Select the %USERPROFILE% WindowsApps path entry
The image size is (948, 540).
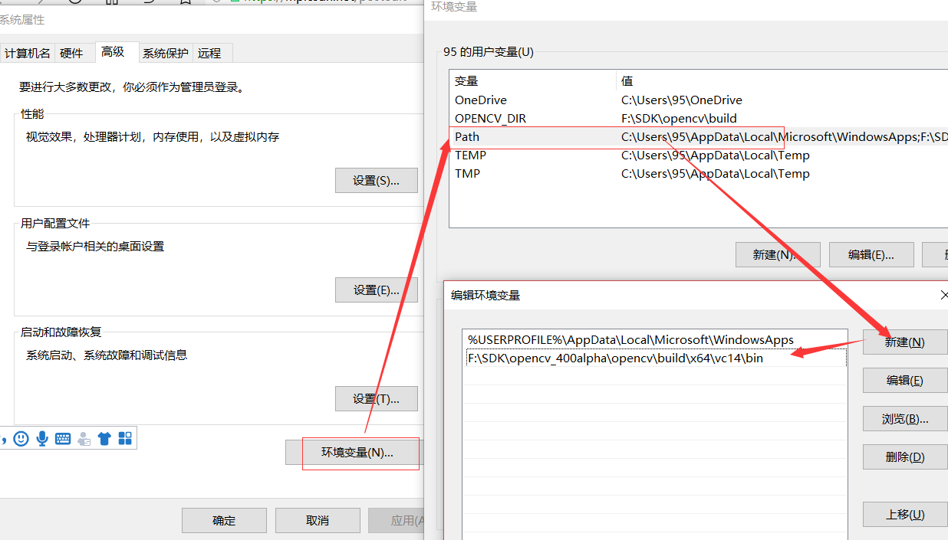pos(656,339)
